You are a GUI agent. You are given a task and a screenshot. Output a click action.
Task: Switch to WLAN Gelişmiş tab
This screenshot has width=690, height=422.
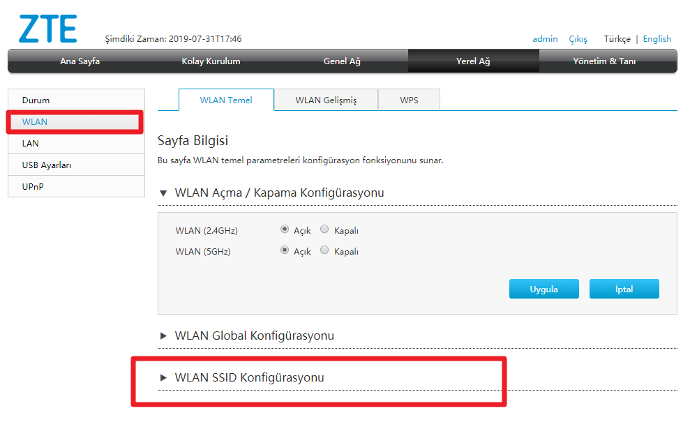[327, 100]
